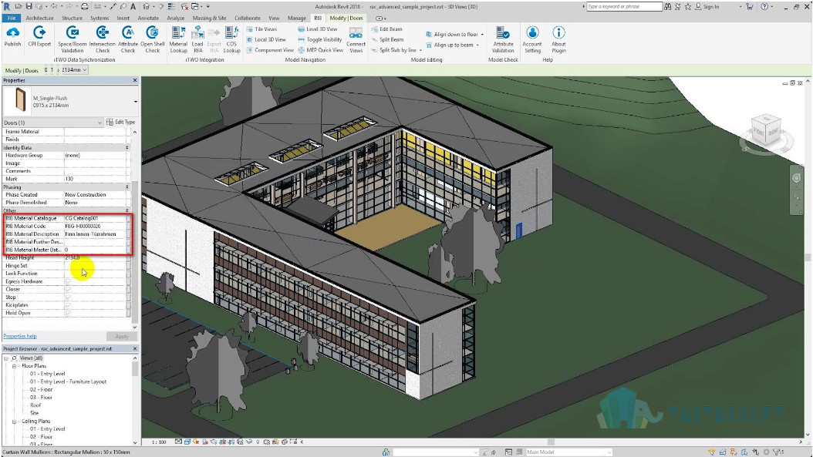Select the Site floor plan
This screenshot has width=813, height=457.
point(34,413)
